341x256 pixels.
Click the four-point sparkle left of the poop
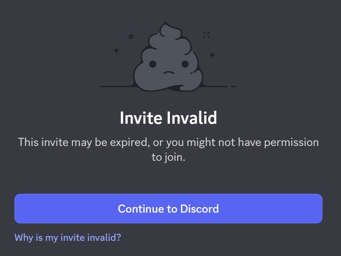click(x=116, y=50)
